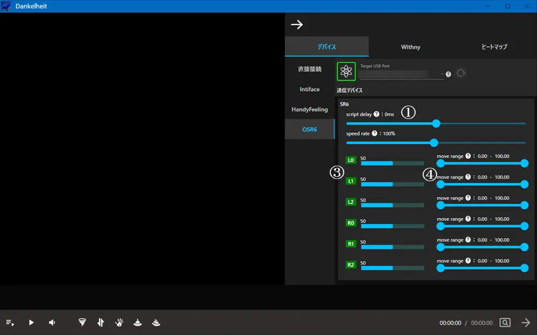
Task: Click the L0 move range right handle
Action: [524, 163]
